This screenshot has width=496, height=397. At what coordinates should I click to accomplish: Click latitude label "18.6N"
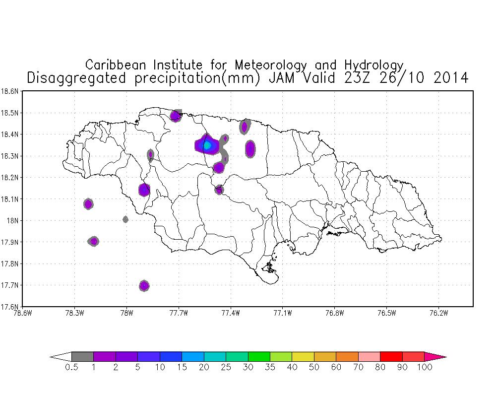coord(10,91)
